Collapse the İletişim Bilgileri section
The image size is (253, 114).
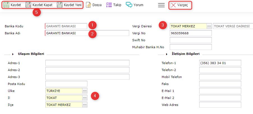click(x=166, y=54)
